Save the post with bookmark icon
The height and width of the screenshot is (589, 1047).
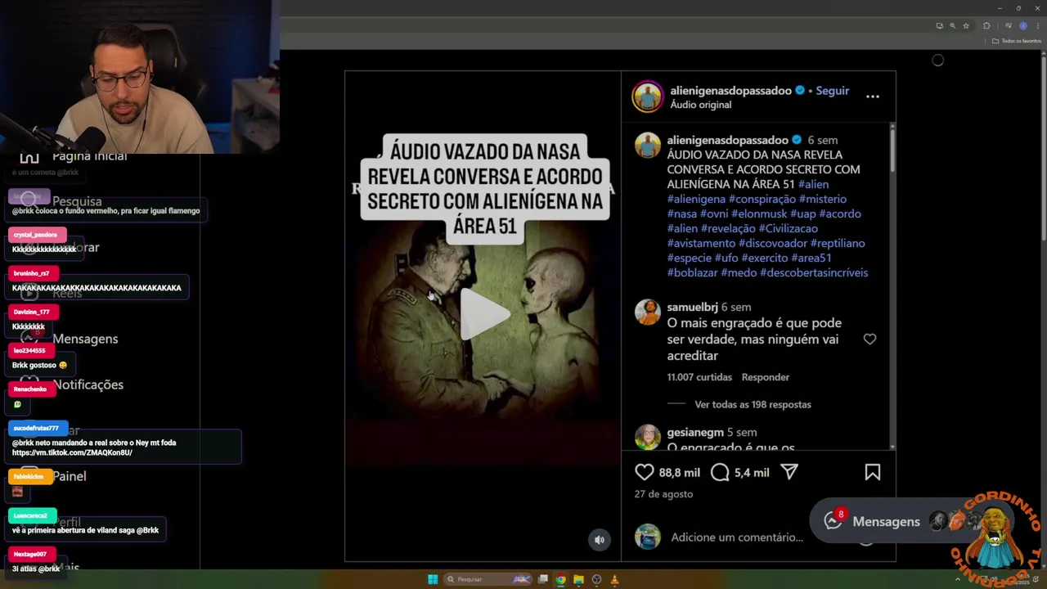(872, 472)
